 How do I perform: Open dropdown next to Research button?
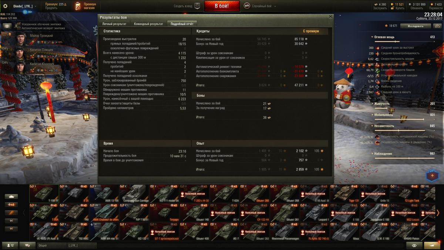coord(437,26)
